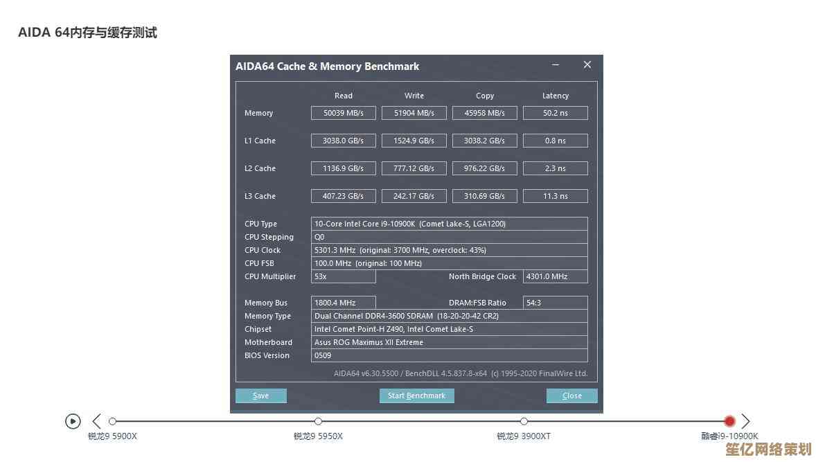Select the 酷睿i9-10900K red timeline marker

click(x=729, y=421)
